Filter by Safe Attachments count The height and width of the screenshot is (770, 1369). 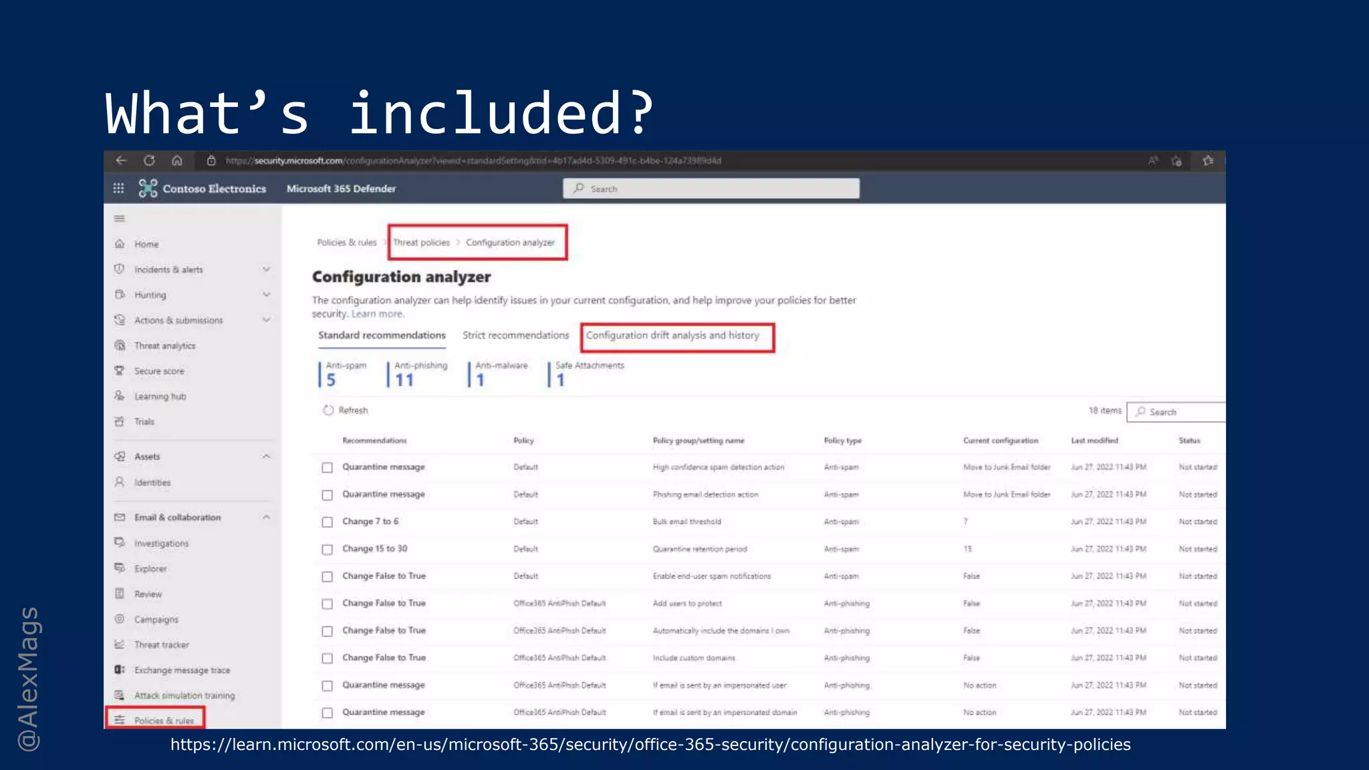[587, 374]
